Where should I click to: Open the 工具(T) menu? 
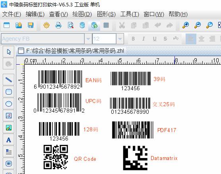pos(130,14)
